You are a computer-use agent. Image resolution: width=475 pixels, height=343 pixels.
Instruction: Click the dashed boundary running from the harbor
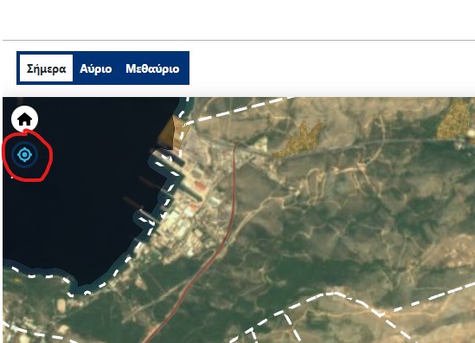point(236,111)
